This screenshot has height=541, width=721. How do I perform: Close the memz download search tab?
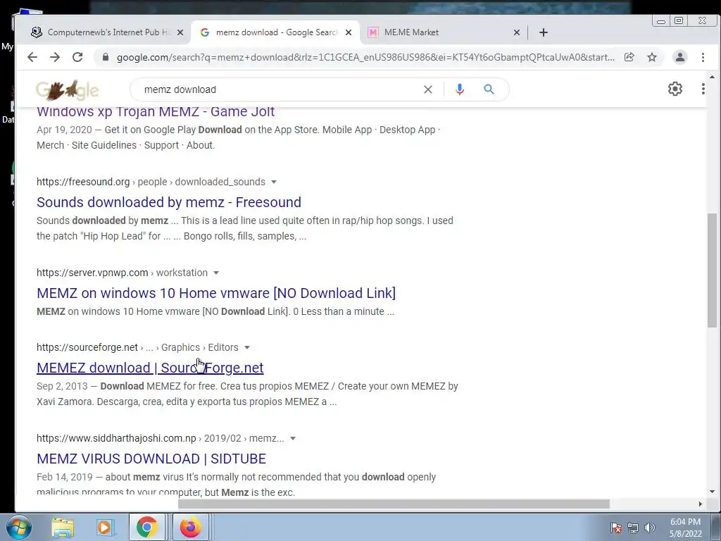[x=349, y=32]
